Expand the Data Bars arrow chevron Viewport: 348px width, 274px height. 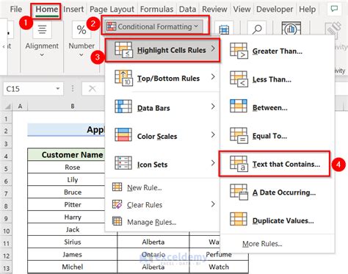(x=213, y=107)
